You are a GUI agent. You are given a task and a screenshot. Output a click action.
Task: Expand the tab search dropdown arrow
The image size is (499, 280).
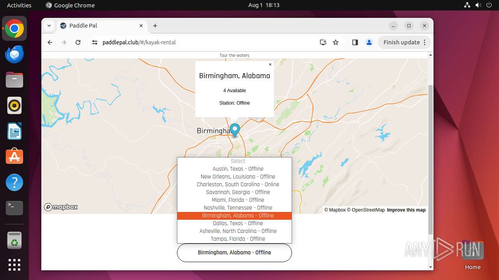(49, 26)
